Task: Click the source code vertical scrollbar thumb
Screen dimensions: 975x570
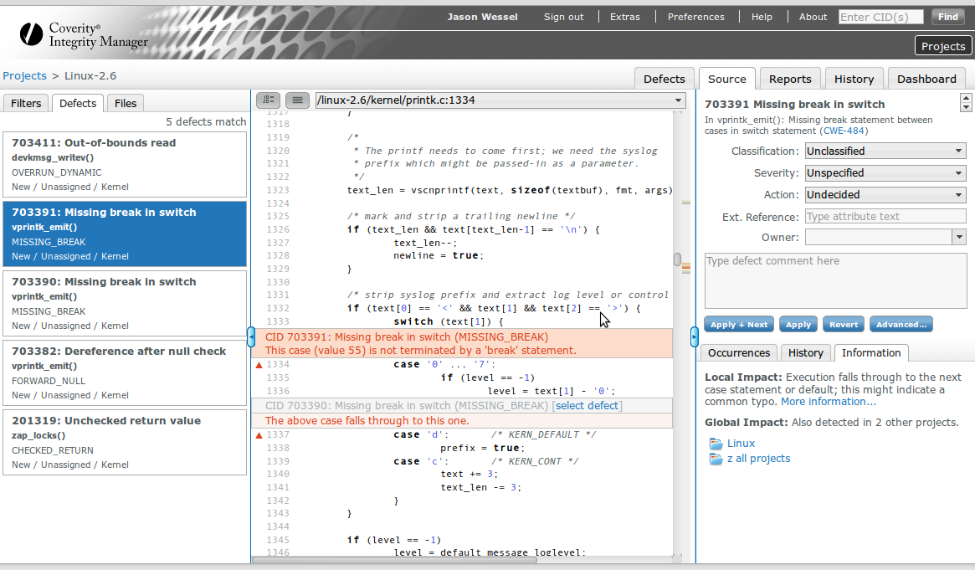Action: point(678,259)
